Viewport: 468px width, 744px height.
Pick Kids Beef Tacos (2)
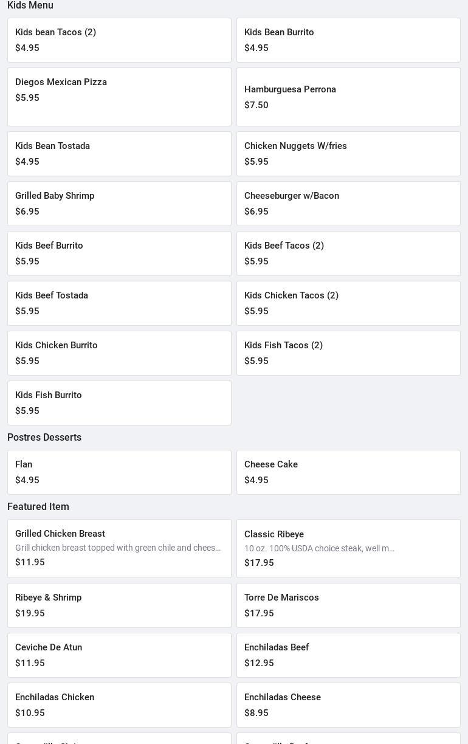coord(348,253)
